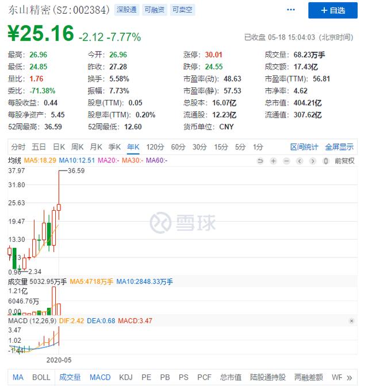368x387 pixels.
Task: Click the stock title 东山精密(SZ:002384)
Action: pyautogui.click(x=59, y=10)
